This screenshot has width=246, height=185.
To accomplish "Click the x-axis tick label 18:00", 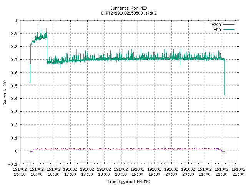I will point(104,174).
